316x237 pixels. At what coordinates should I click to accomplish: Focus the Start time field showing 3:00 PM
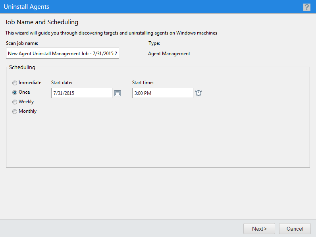pyautogui.click(x=162, y=93)
